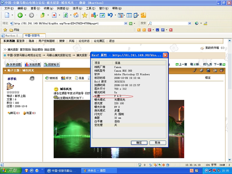Click the 发表话题 button
The width and height of the screenshot is (232, 174).
point(14,64)
